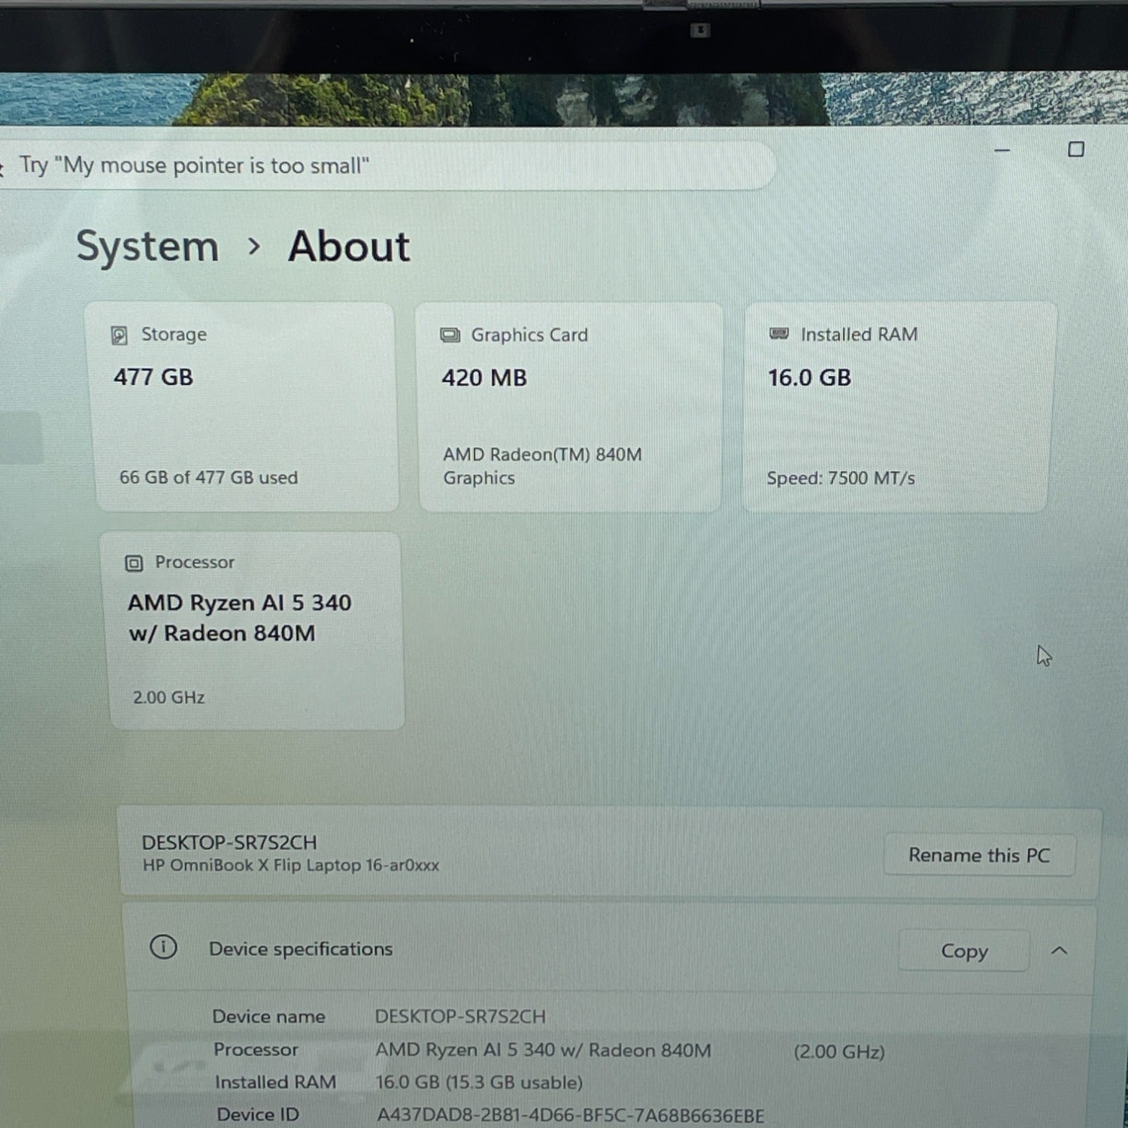Minimize the Settings window

tap(1002, 150)
